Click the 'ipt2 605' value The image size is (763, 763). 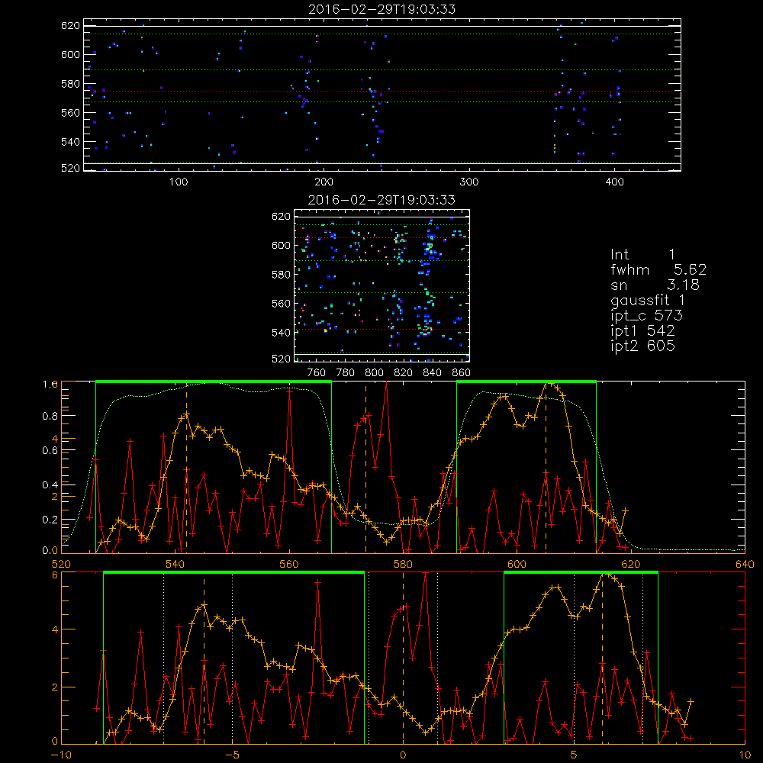(642, 346)
